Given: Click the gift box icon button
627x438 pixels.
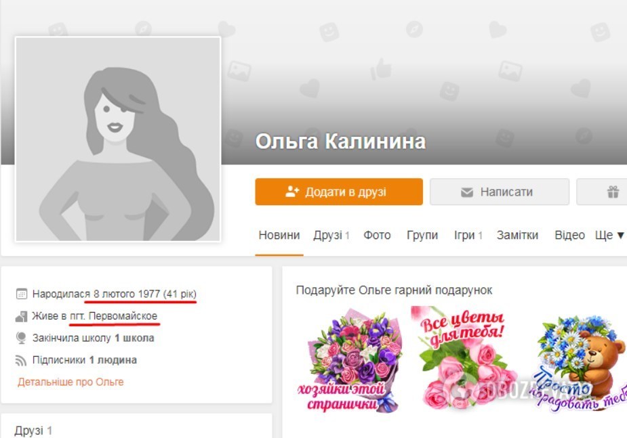Looking at the screenshot, I should (x=612, y=192).
